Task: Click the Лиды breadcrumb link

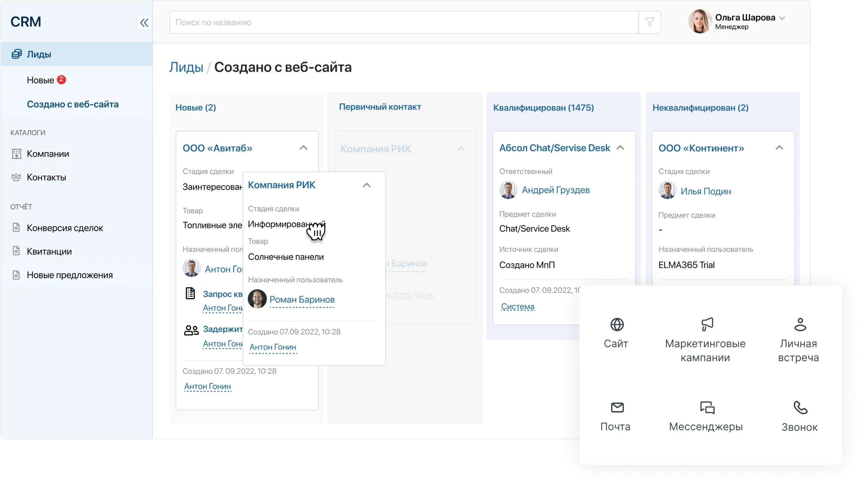Action: click(186, 67)
